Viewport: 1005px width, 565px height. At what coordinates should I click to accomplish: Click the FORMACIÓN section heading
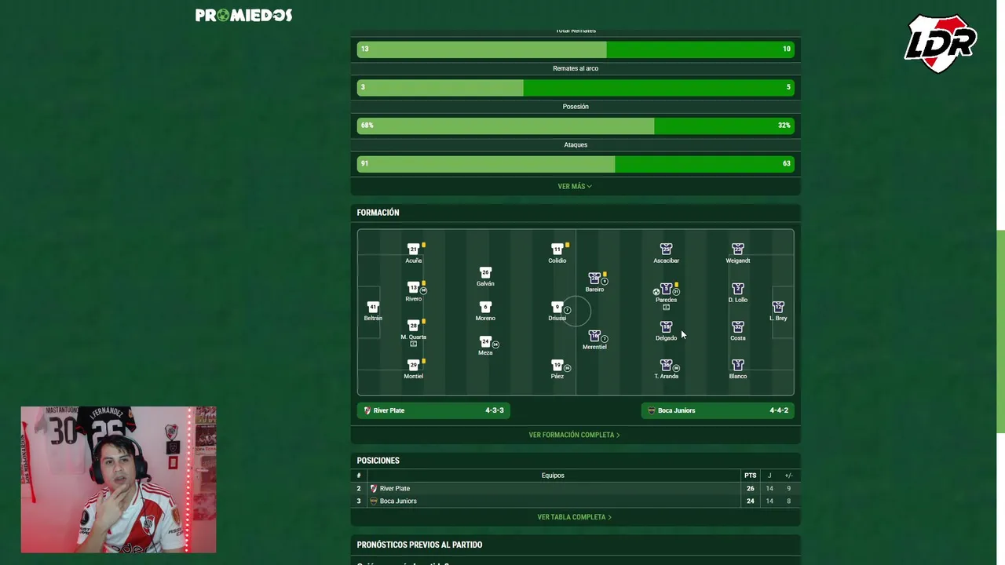click(378, 213)
